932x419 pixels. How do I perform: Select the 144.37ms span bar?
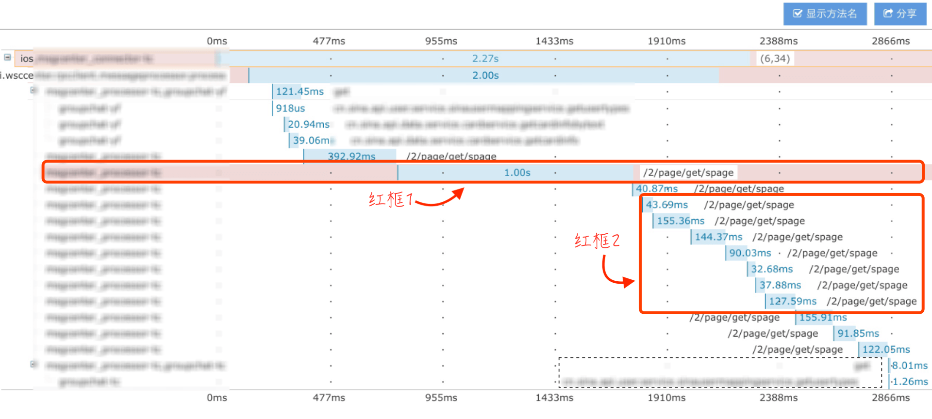717,237
